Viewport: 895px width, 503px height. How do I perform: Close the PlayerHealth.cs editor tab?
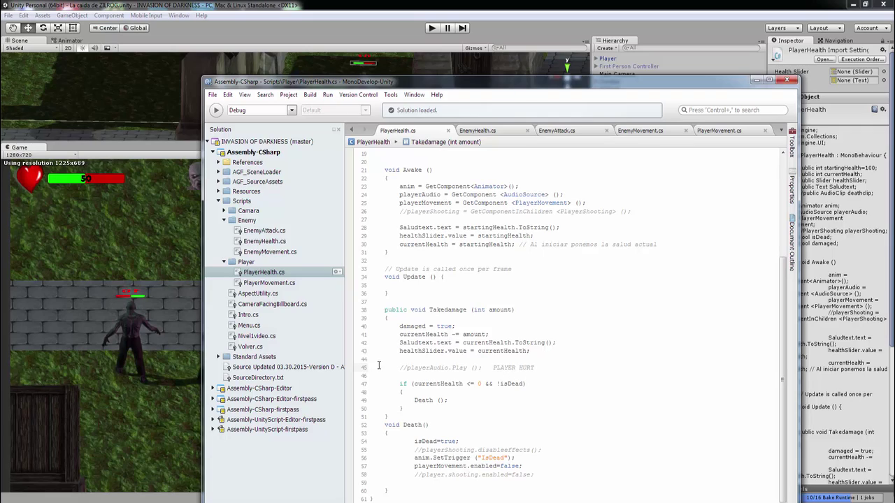[448, 131]
